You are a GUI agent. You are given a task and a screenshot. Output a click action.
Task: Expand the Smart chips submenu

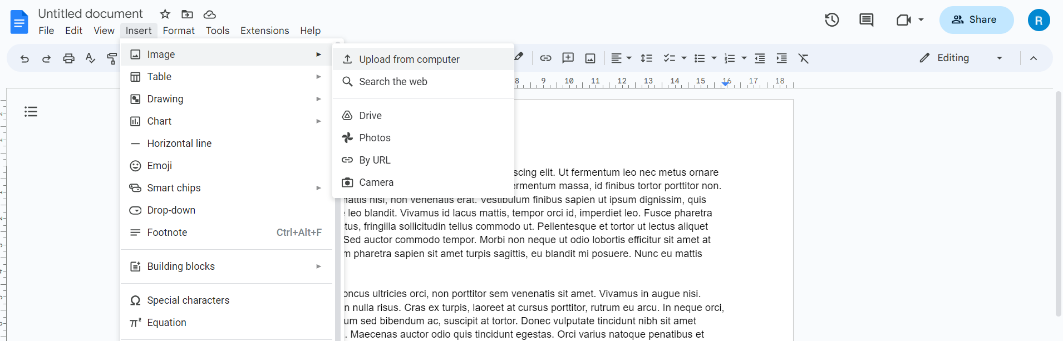click(x=227, y=188)
